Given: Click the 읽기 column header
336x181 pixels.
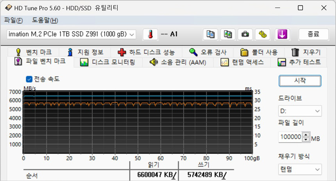Looking at the screenshot, I should [x=154, y=165].
